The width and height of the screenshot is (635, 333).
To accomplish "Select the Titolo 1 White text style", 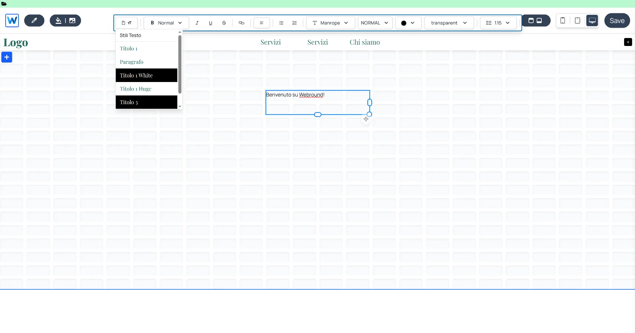I will (147, 75).
